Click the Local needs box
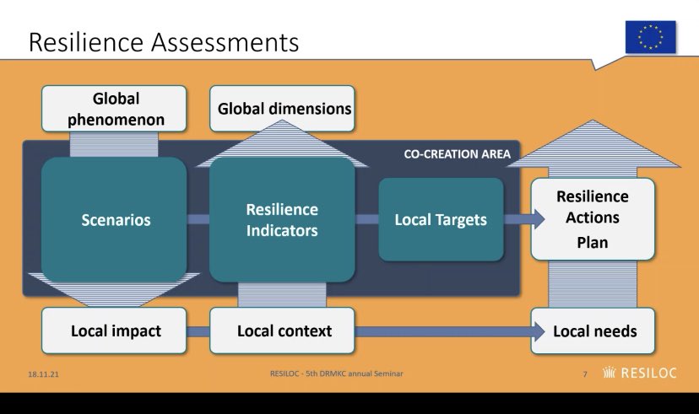This screenshot has width=699, height=414. [593, 331]
